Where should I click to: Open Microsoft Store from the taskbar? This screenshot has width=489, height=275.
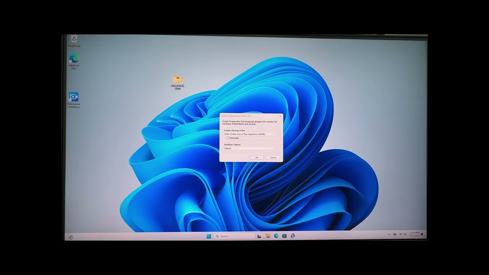point(284,236)
